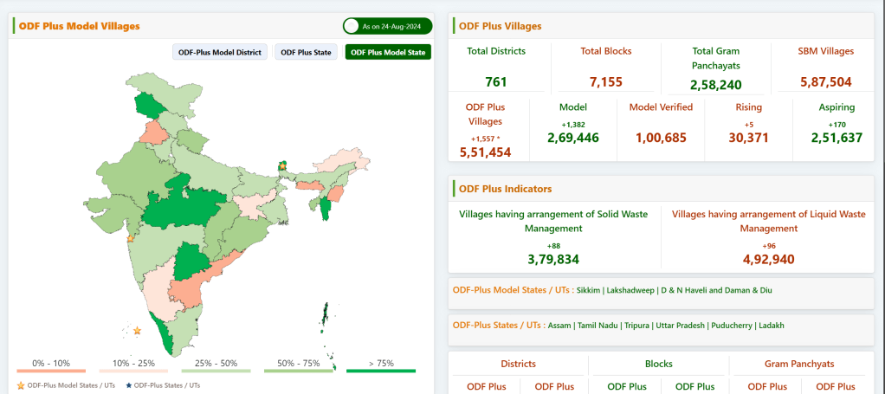Click Model Verified value 1,00,685

pos(660,138)
